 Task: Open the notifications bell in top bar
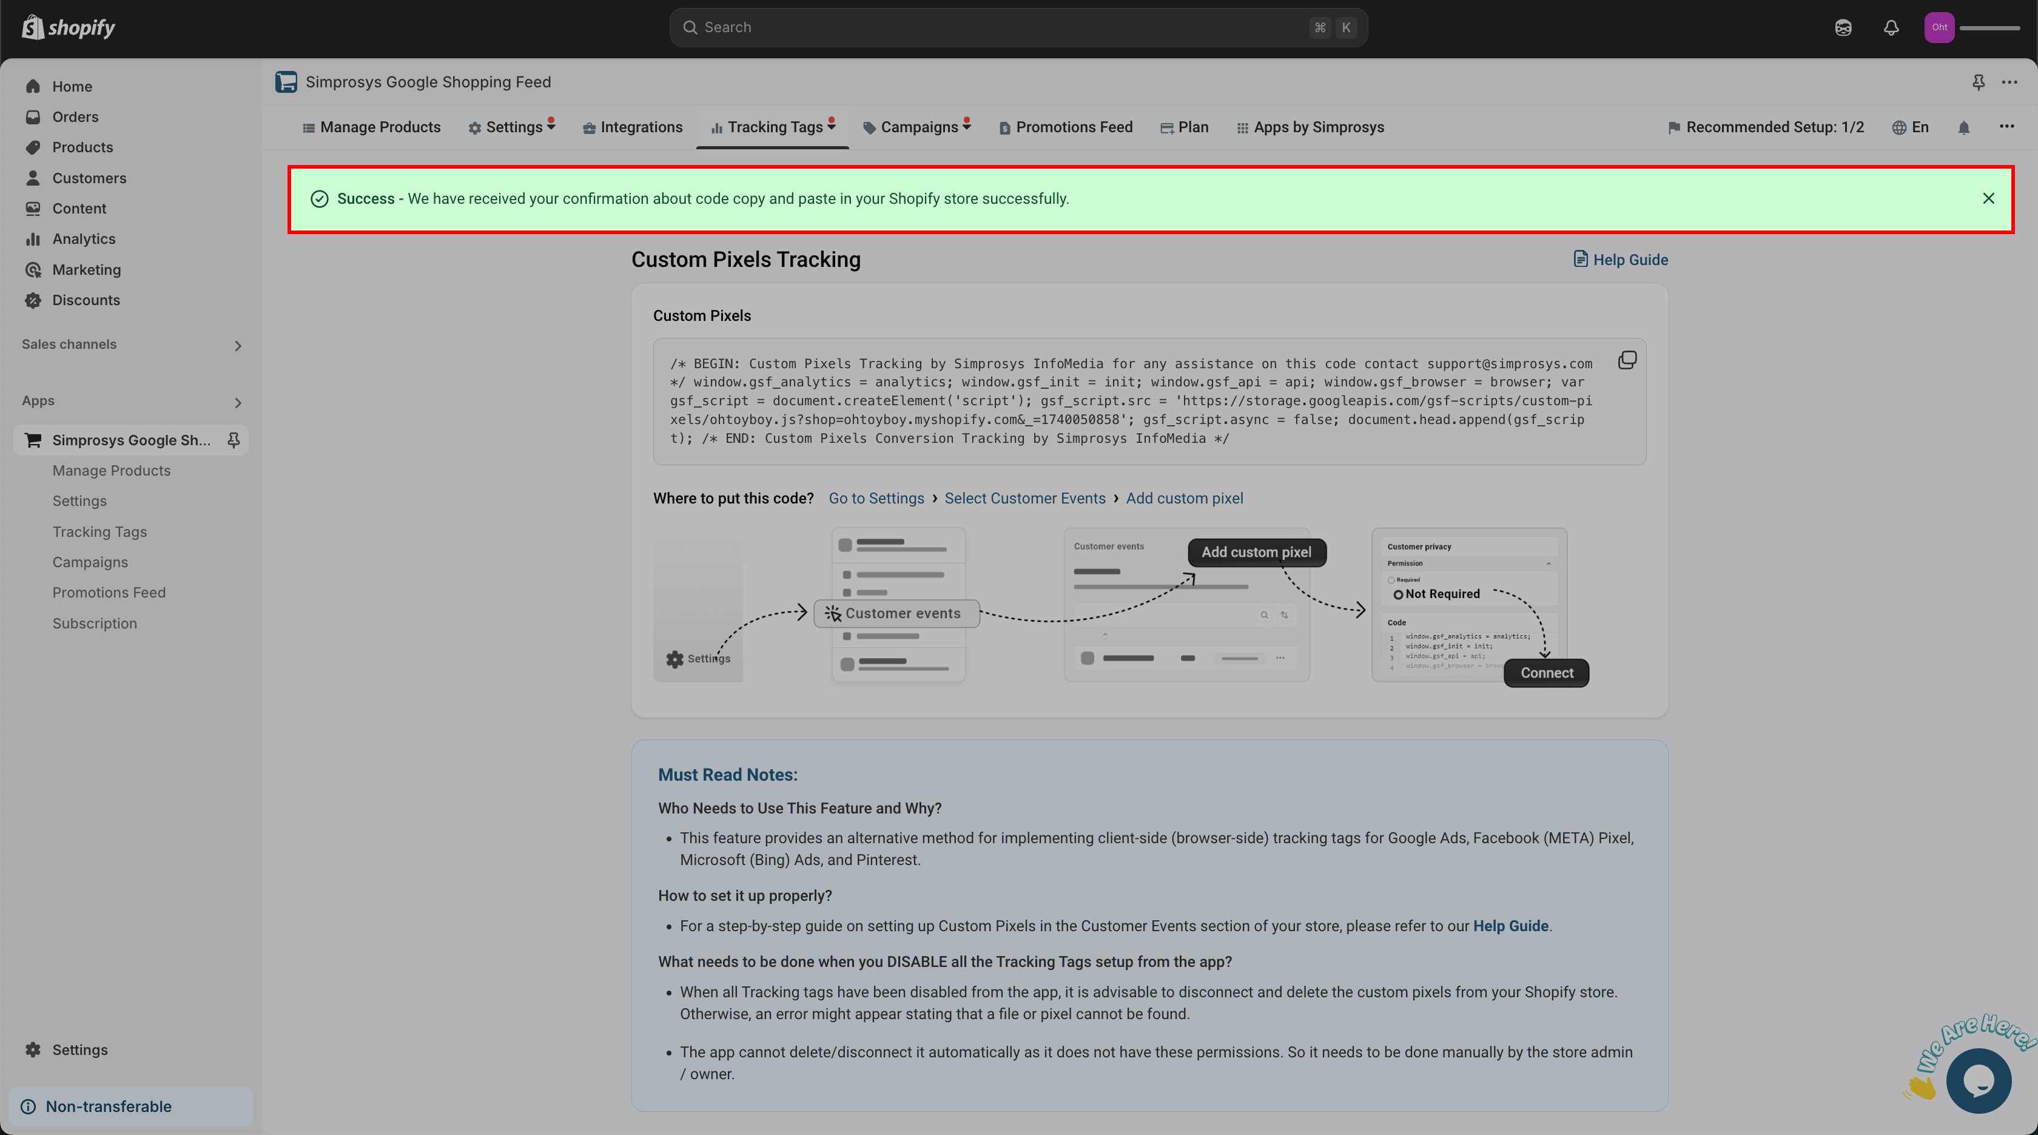1891,28
